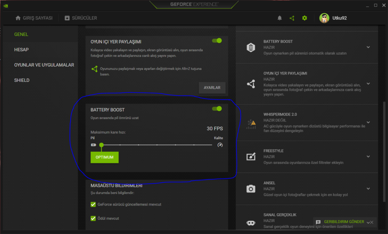Image resolution: width=388 pixels, height=234 pixels.
Task: Open the Sürücüler tab
Action: click(x=81, y=18)
